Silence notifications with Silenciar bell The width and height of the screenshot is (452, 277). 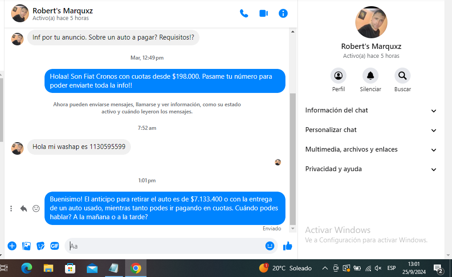[x=370, y=76]
